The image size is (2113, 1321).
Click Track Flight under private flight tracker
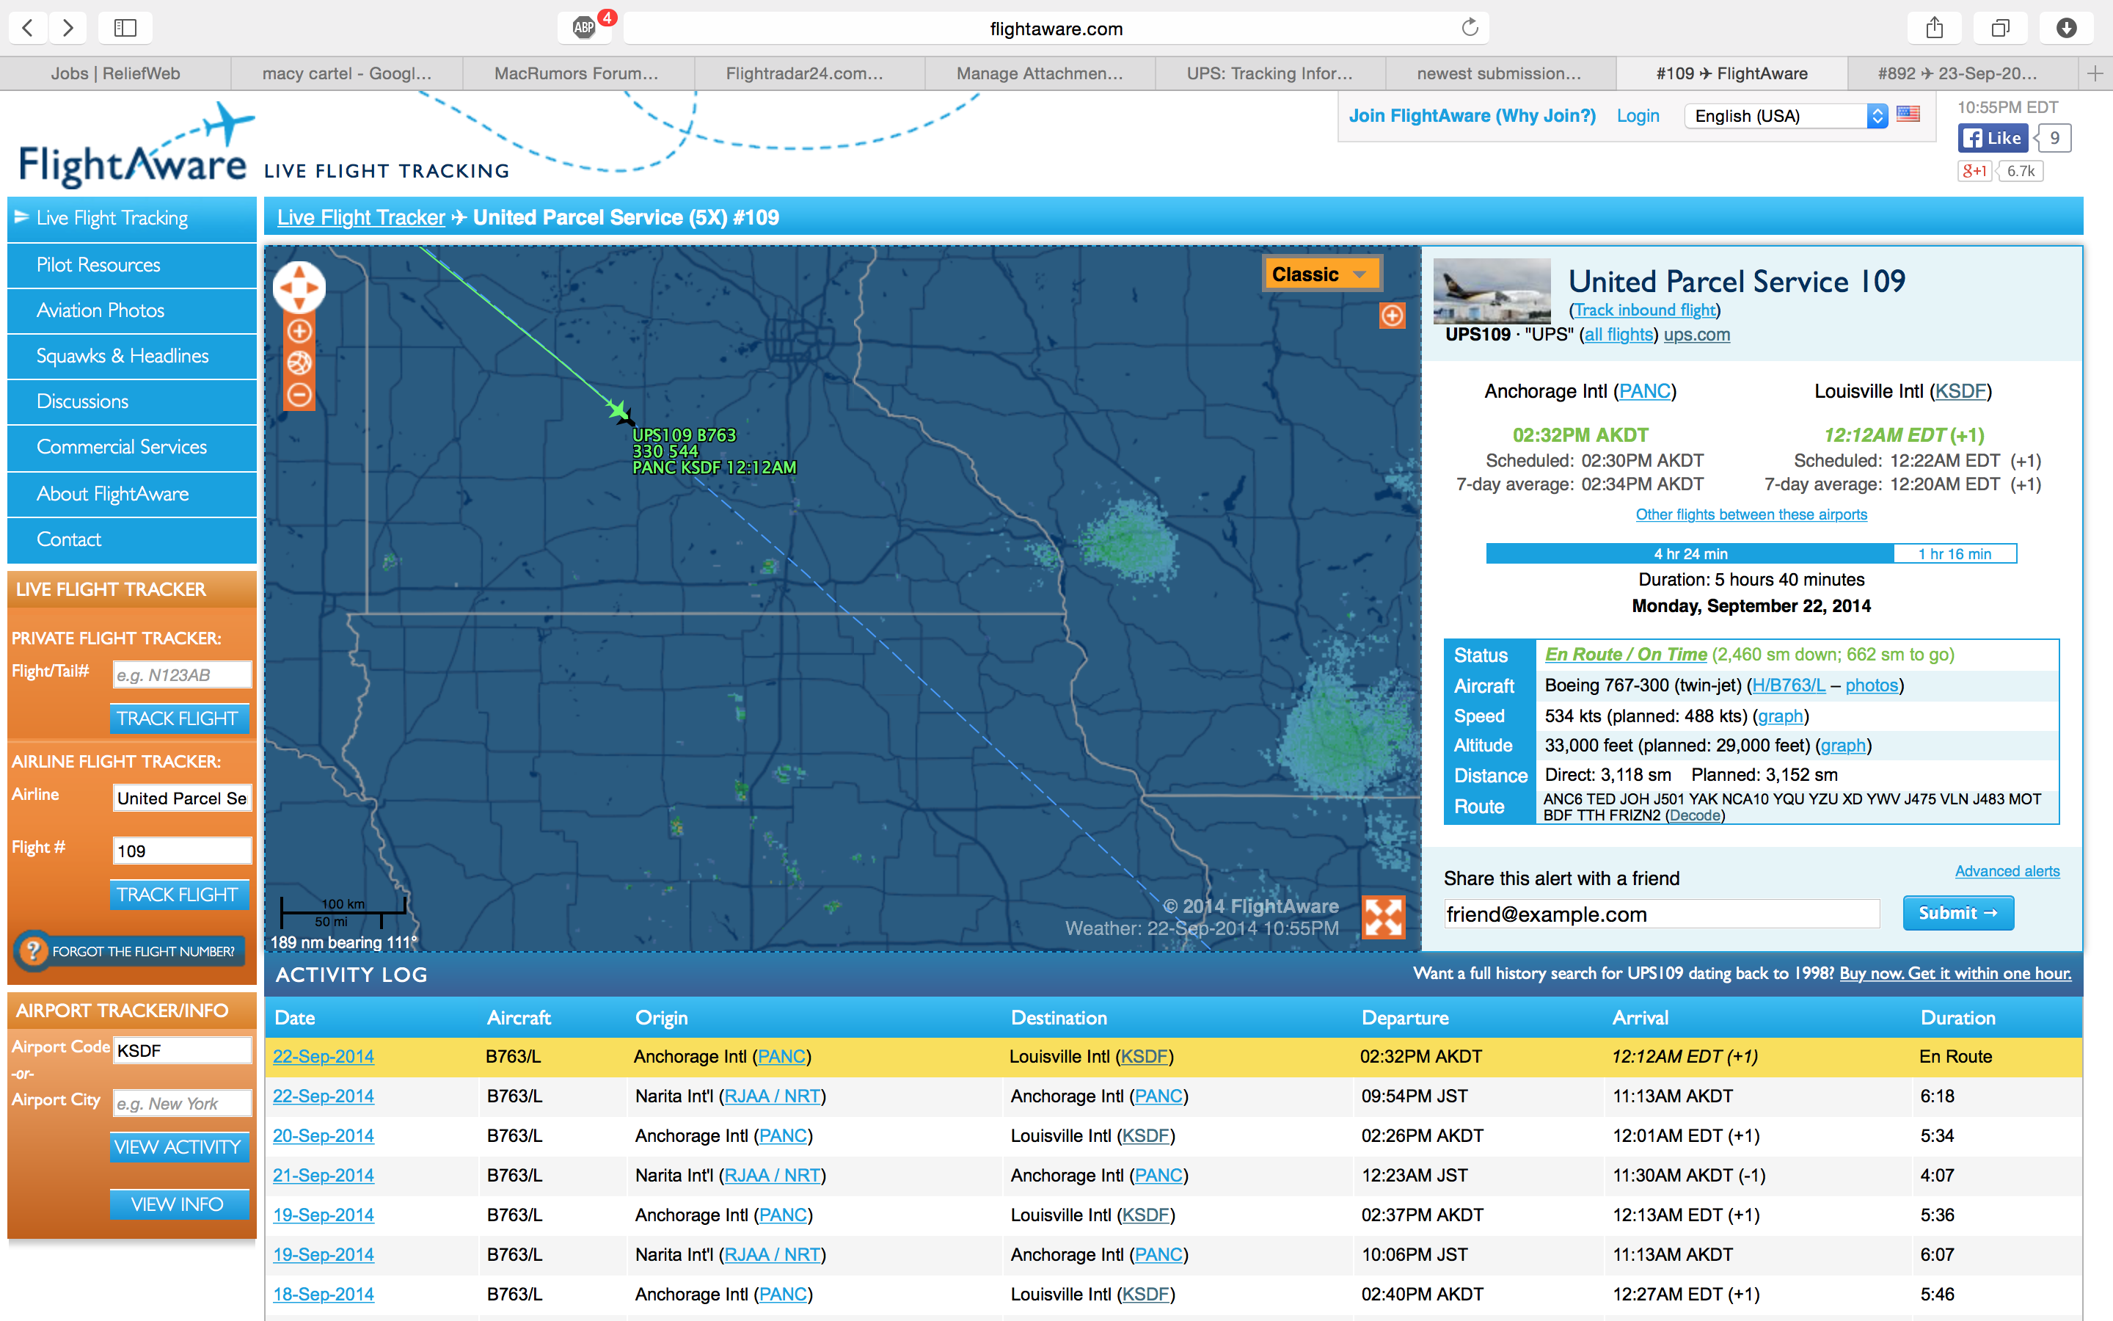pyautogui.click(x=178, y=718)
